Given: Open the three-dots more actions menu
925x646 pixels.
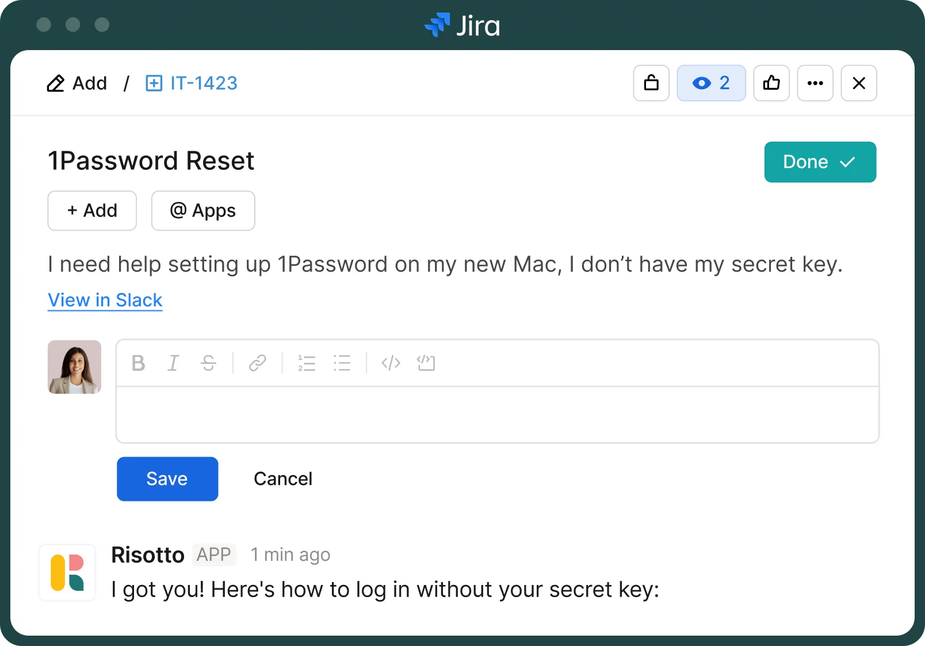Looking at the screenshot, I should pyautogui.click(x=815, y=83).
